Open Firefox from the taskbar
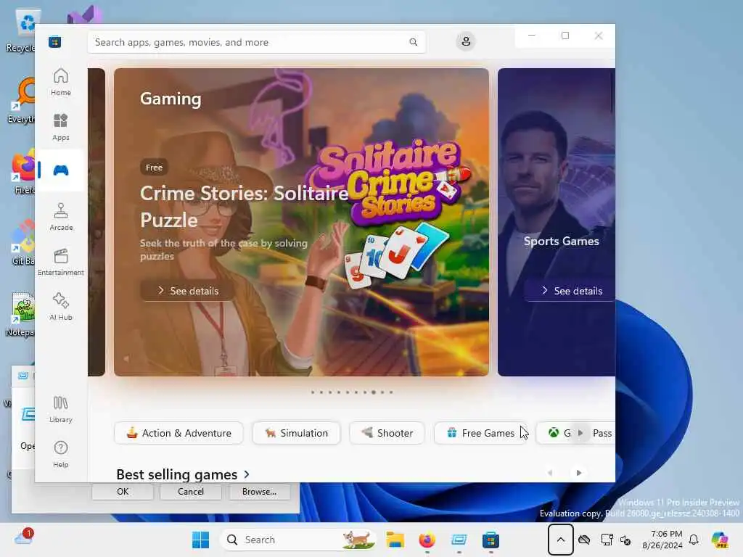The width and height of the screenshot is (743, 557). coord(427,540)
